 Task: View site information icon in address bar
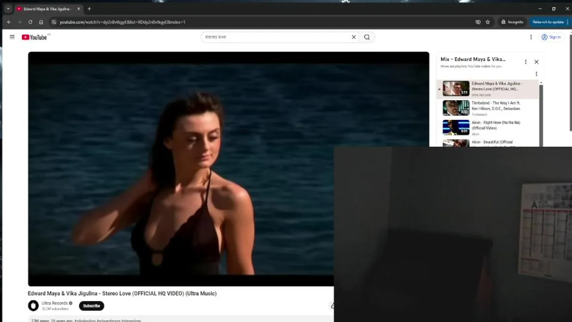[54, 22]
